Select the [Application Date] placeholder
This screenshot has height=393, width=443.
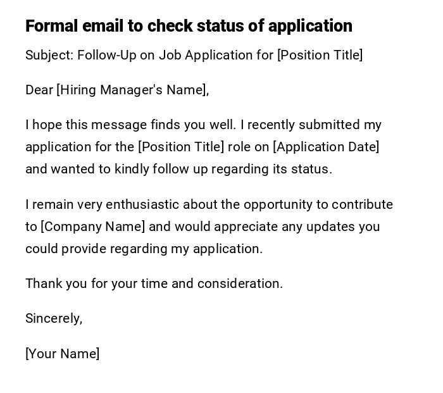coord(326,147)
